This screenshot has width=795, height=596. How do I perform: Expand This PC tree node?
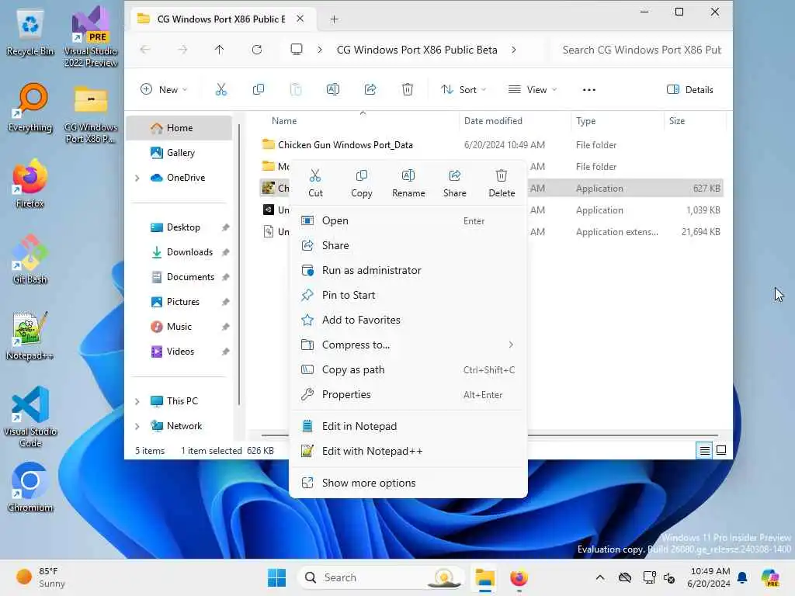pos(137,401)
